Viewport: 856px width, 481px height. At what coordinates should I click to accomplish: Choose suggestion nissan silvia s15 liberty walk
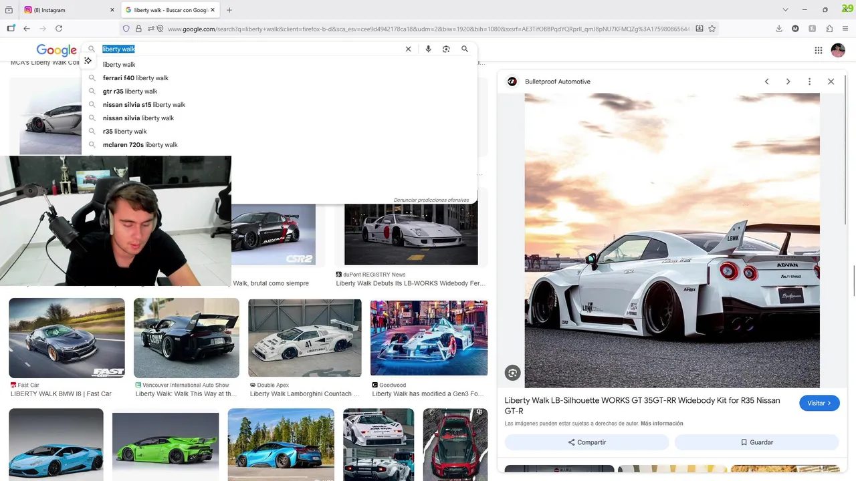(x=280, y=105)
